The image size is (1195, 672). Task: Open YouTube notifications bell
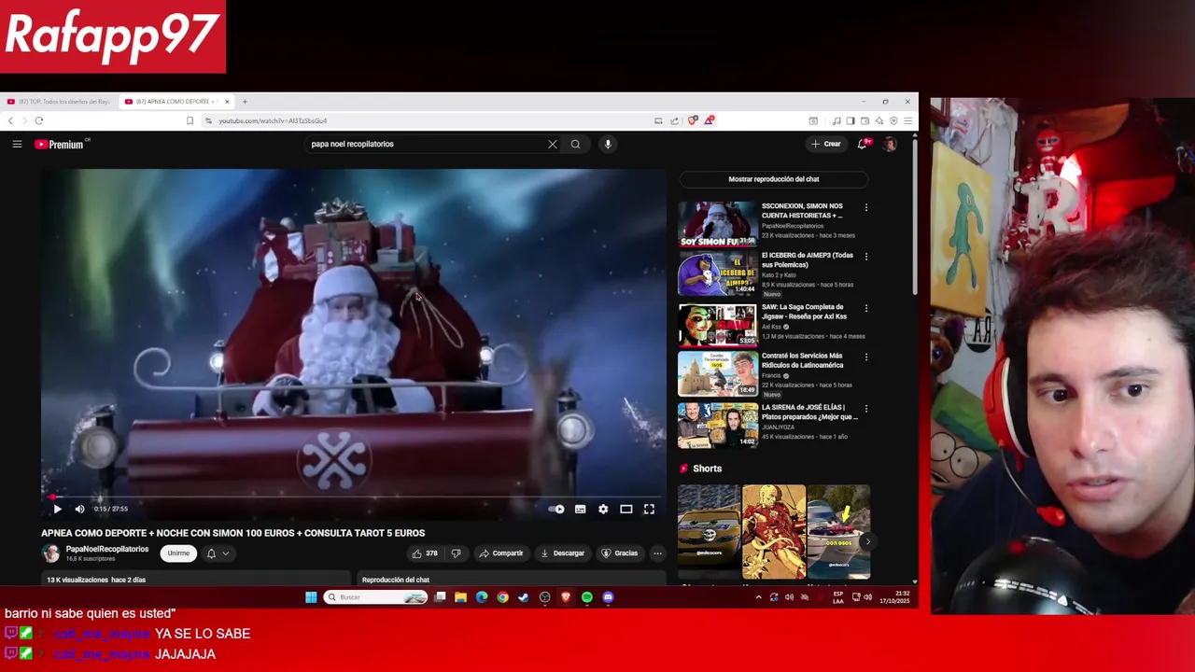(x=864, y=144)
